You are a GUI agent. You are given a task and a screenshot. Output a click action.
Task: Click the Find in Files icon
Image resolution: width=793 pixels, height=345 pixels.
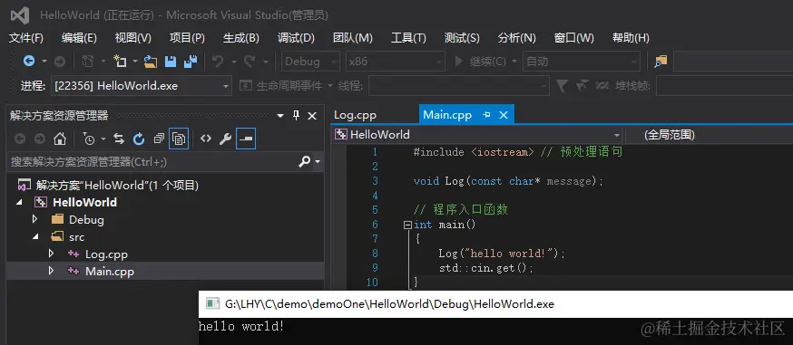[661, 62]
